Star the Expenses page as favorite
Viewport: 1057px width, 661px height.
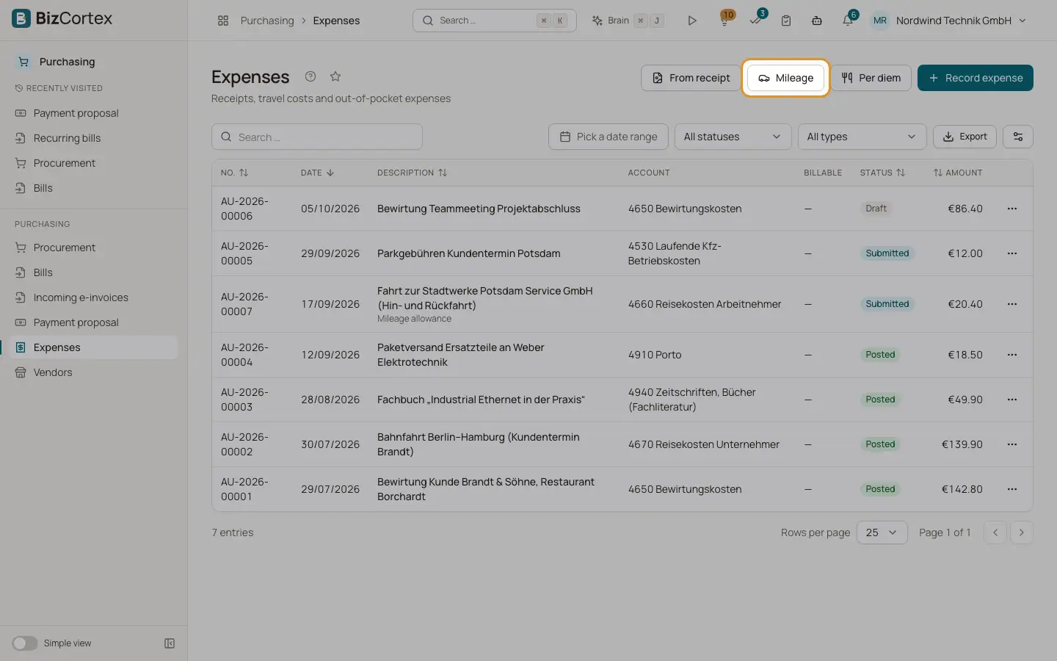(x=335, y=76)
